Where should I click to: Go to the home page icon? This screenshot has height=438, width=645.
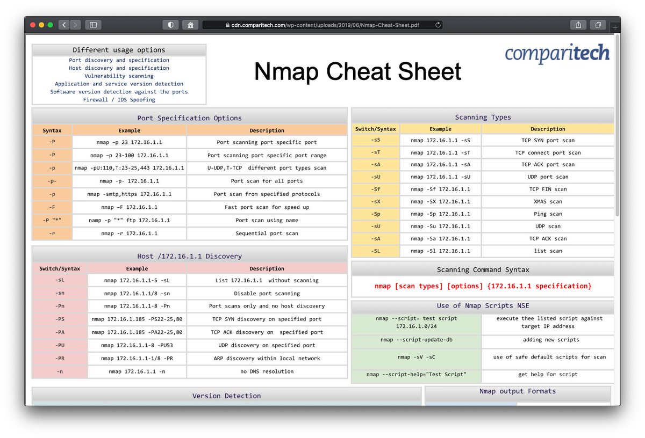tap(190, 25)
